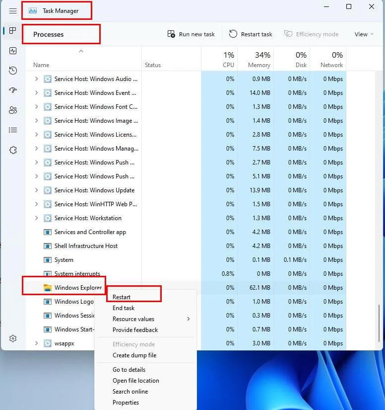Select the Processes sidebar icon
This screenshot has height=410, width=385.
(12, 31)
